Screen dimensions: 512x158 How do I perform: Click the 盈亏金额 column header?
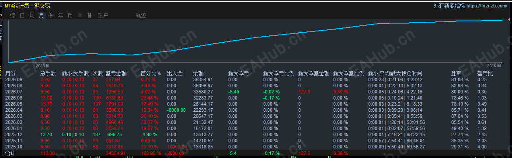point(116,74)
